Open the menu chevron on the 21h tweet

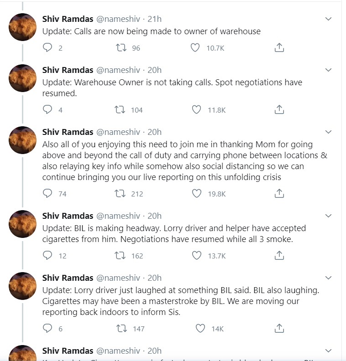coord(328,19)
